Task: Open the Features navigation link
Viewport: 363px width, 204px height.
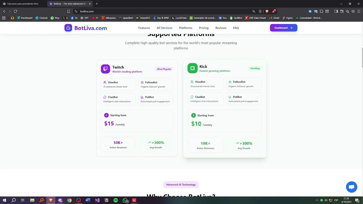Action: click(144, 28)
